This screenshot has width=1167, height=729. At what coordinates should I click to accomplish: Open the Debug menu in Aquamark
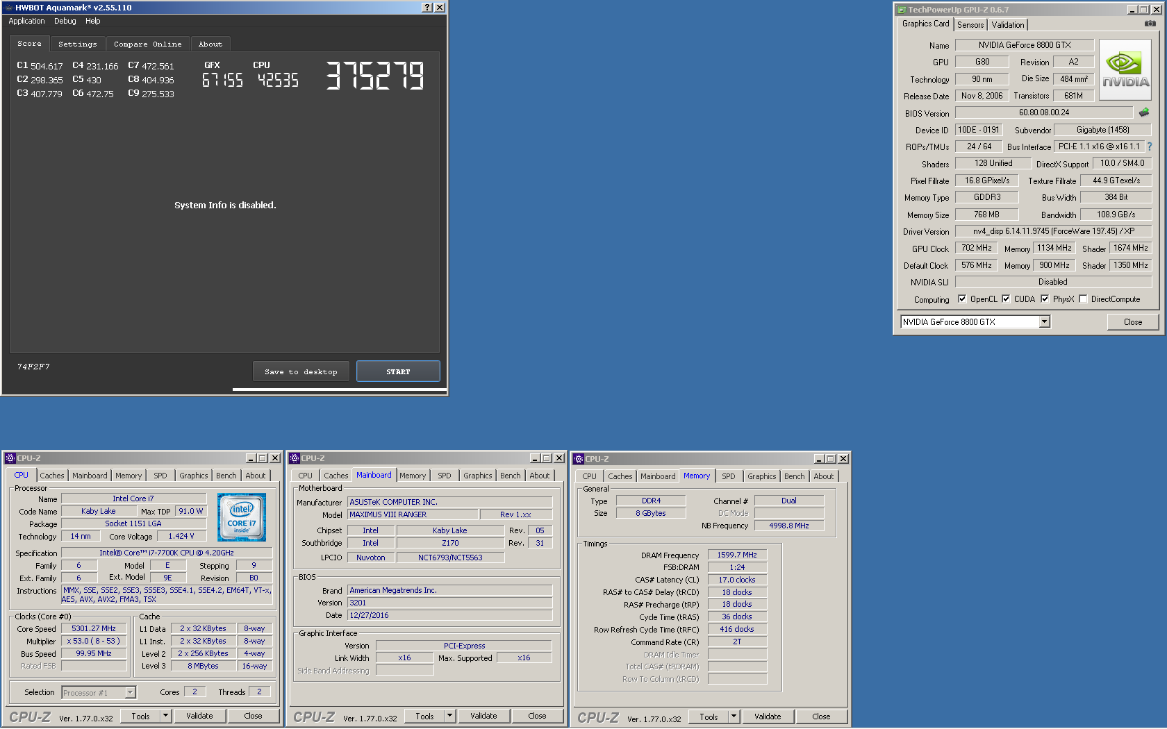[65, 21]
